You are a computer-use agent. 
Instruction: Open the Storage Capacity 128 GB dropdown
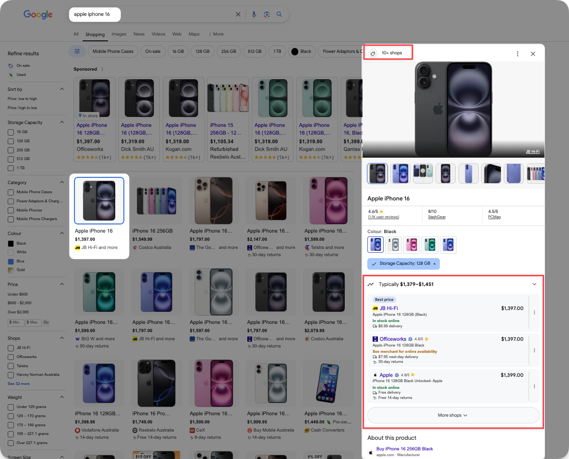[x=403, y=263]
